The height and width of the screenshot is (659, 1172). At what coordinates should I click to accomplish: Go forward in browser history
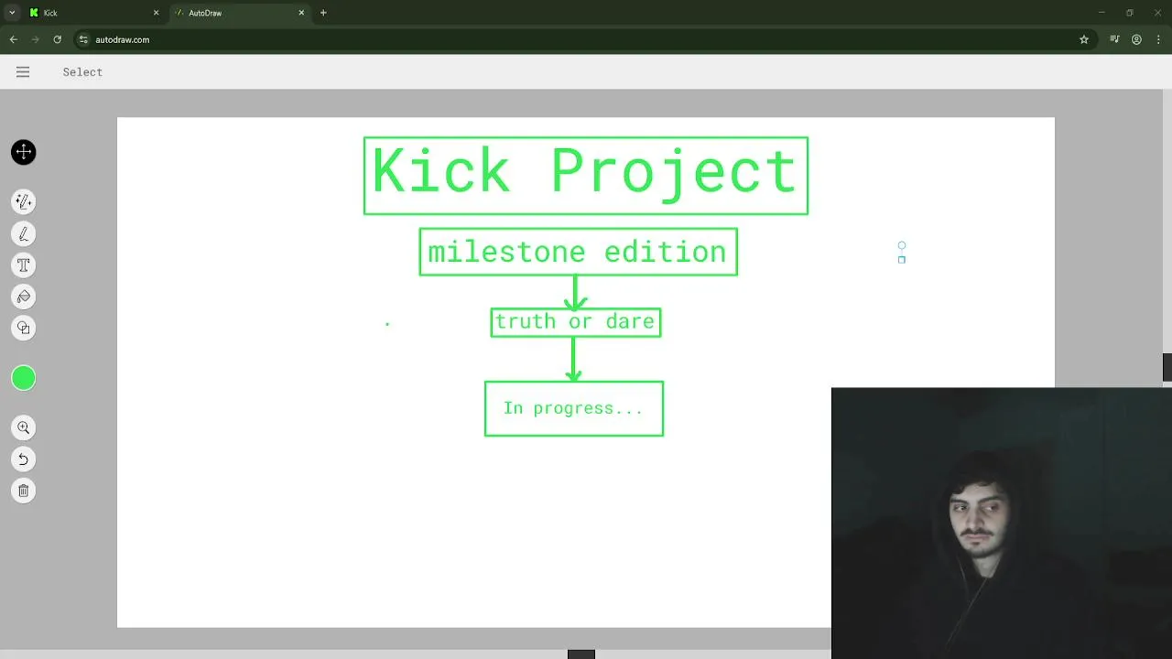tap(35, 39)
